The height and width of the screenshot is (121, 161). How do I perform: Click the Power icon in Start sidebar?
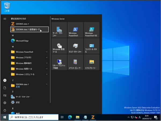(x=5, y=110)
